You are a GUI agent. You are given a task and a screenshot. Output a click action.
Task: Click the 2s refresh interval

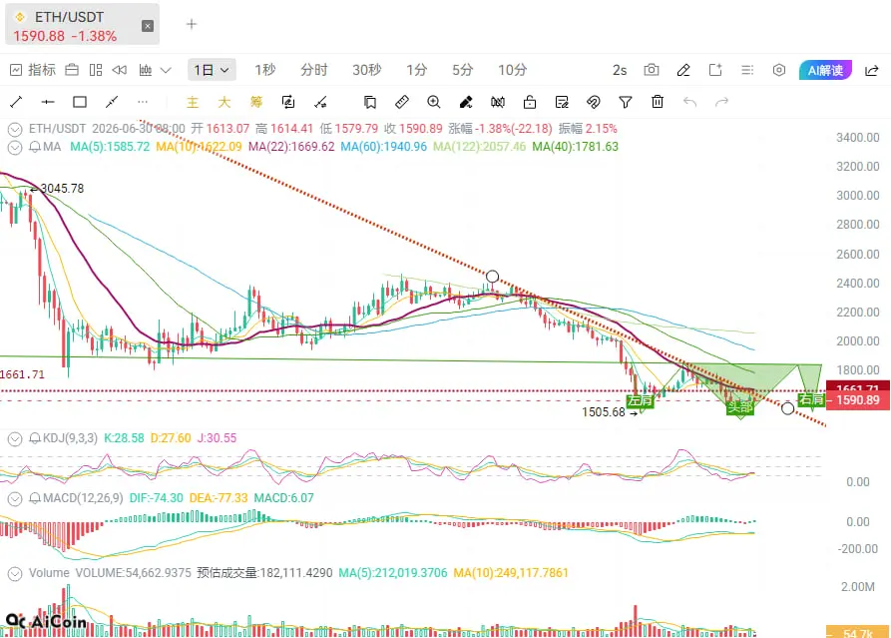(x=620, y=70)
